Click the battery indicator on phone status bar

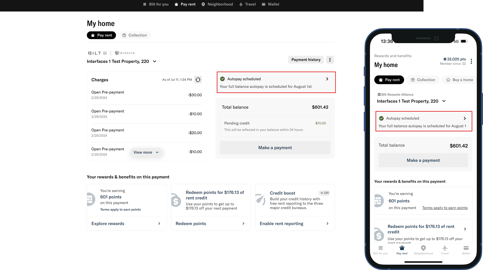[x=464, y=41]
